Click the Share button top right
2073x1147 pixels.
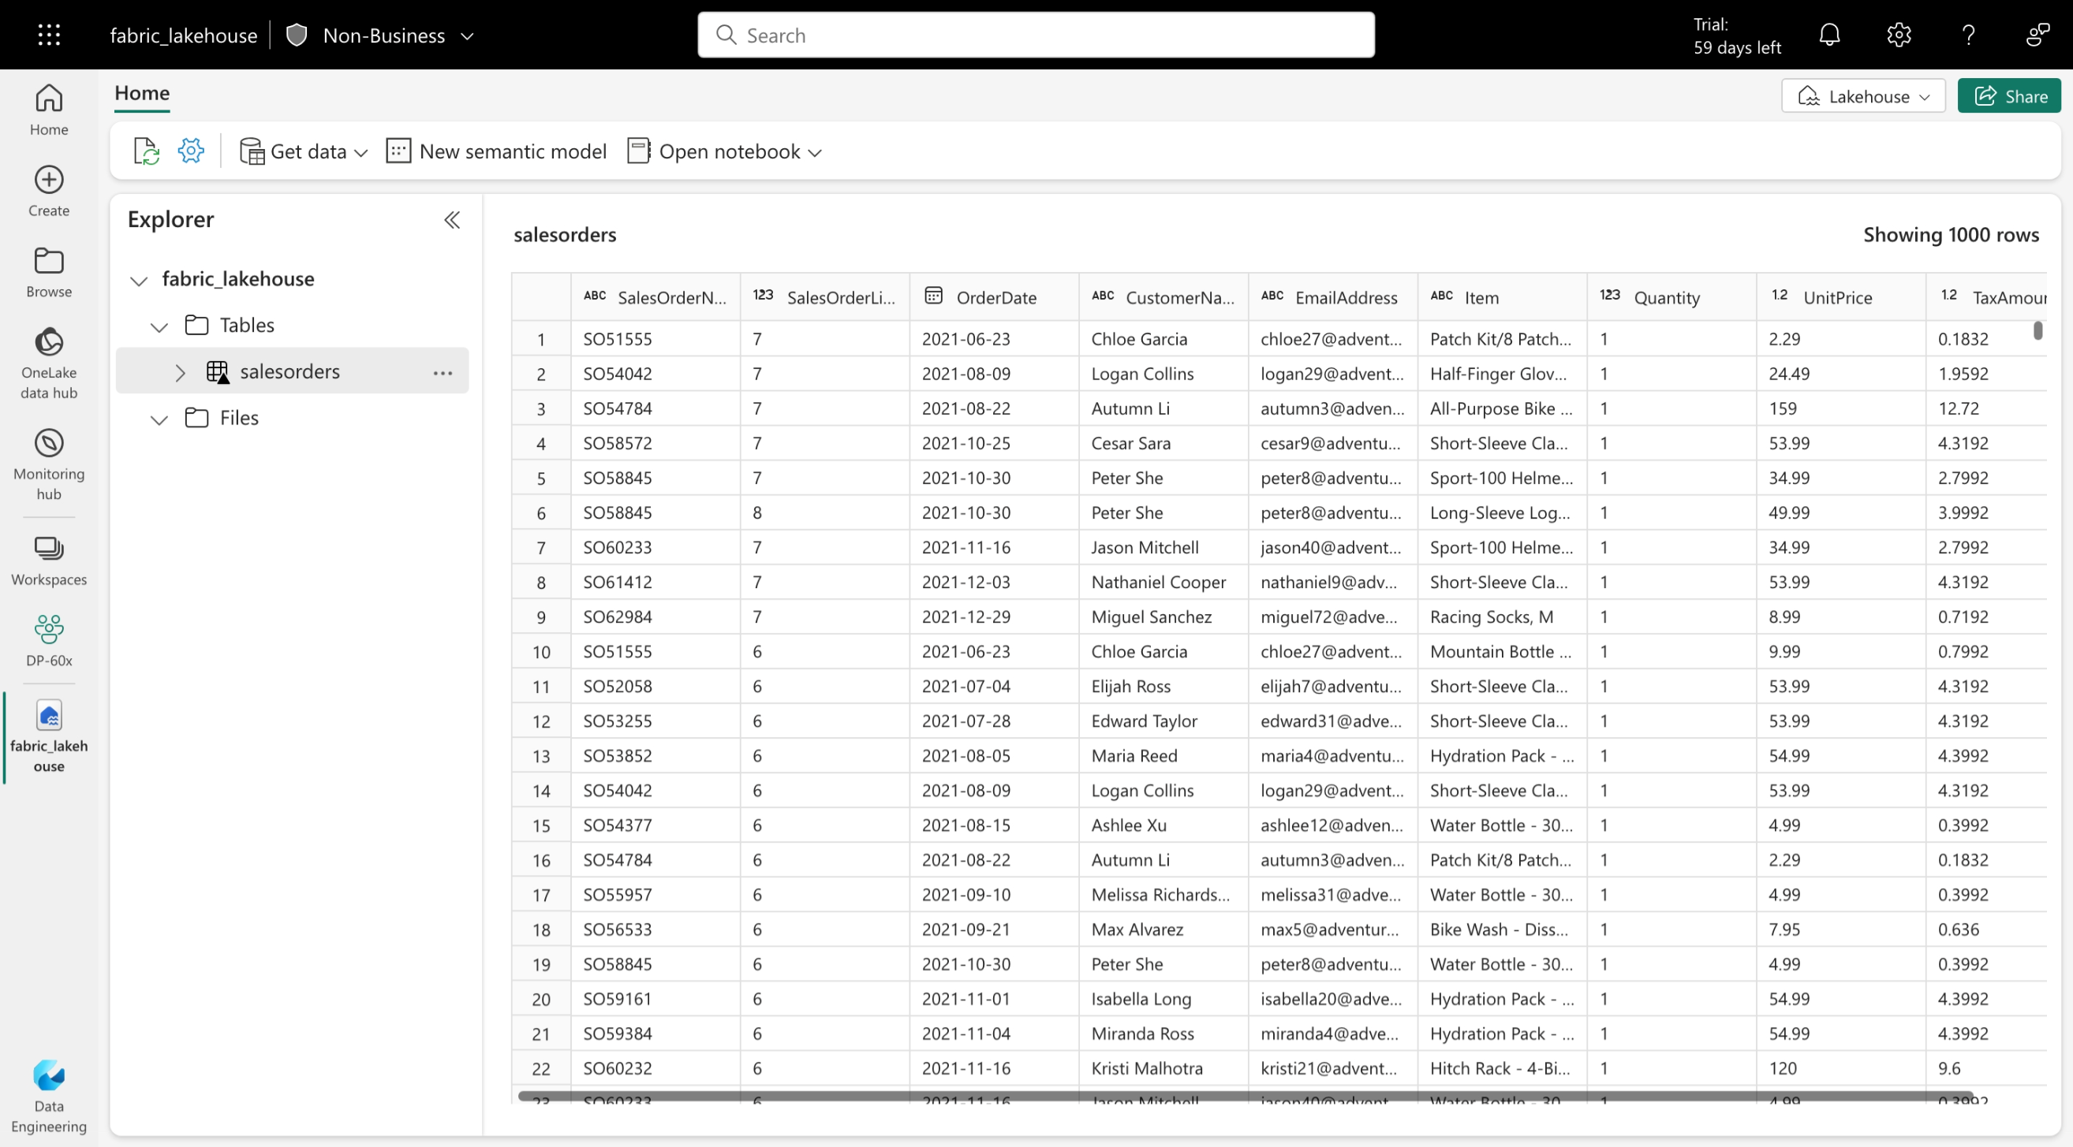click(x=2014, y=95)
